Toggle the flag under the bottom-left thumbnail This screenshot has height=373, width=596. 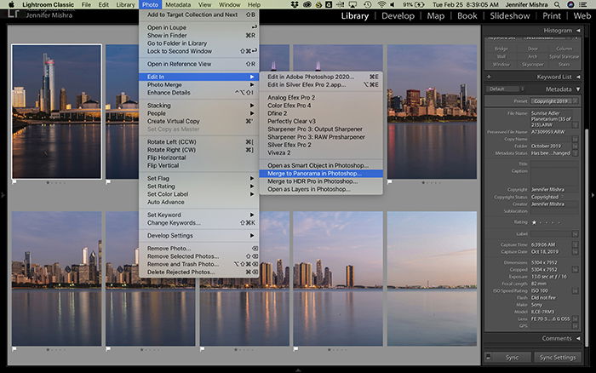tap(14, 348)
